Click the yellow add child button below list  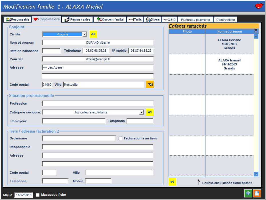pyautogui.click(x=173, y=182)
